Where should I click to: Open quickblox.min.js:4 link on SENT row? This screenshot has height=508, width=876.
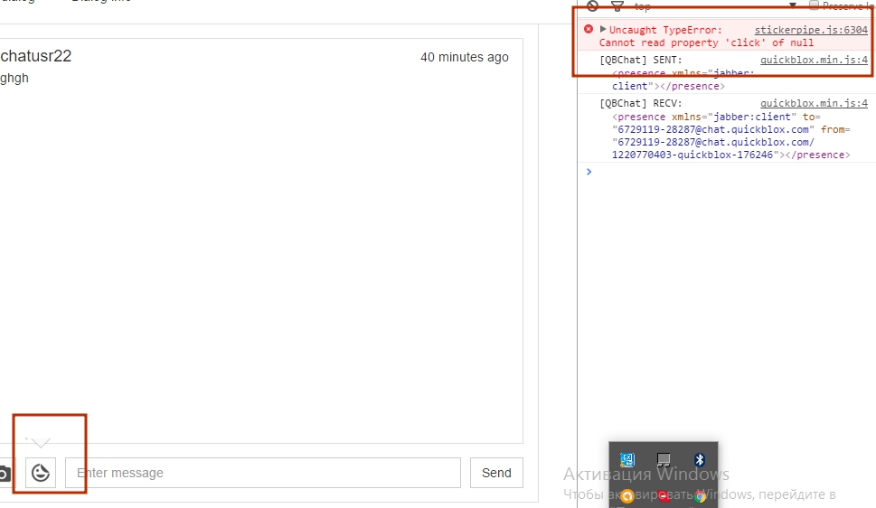coord(814,60)
